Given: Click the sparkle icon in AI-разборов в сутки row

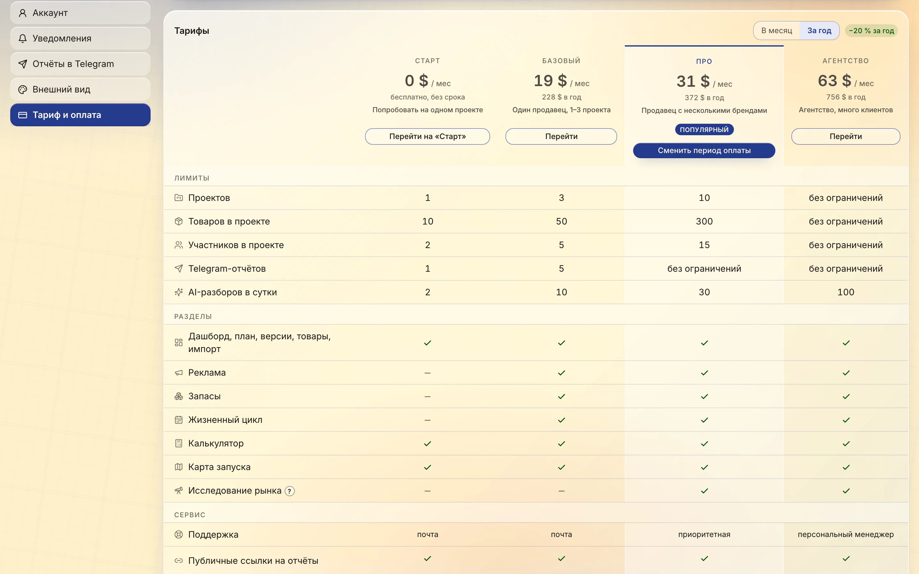Looking at the screenshot, I should [x=178, y=292].
